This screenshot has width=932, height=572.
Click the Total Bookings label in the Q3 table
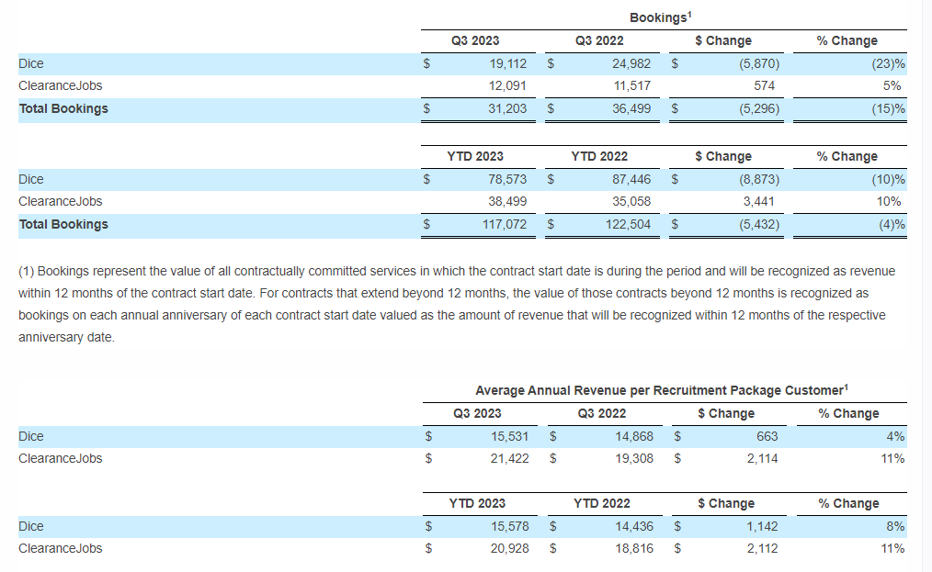point(63,108)
